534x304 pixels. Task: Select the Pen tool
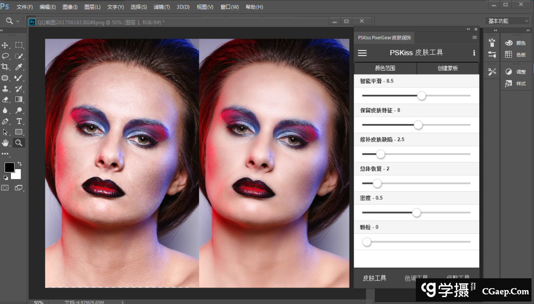[5, 121]
